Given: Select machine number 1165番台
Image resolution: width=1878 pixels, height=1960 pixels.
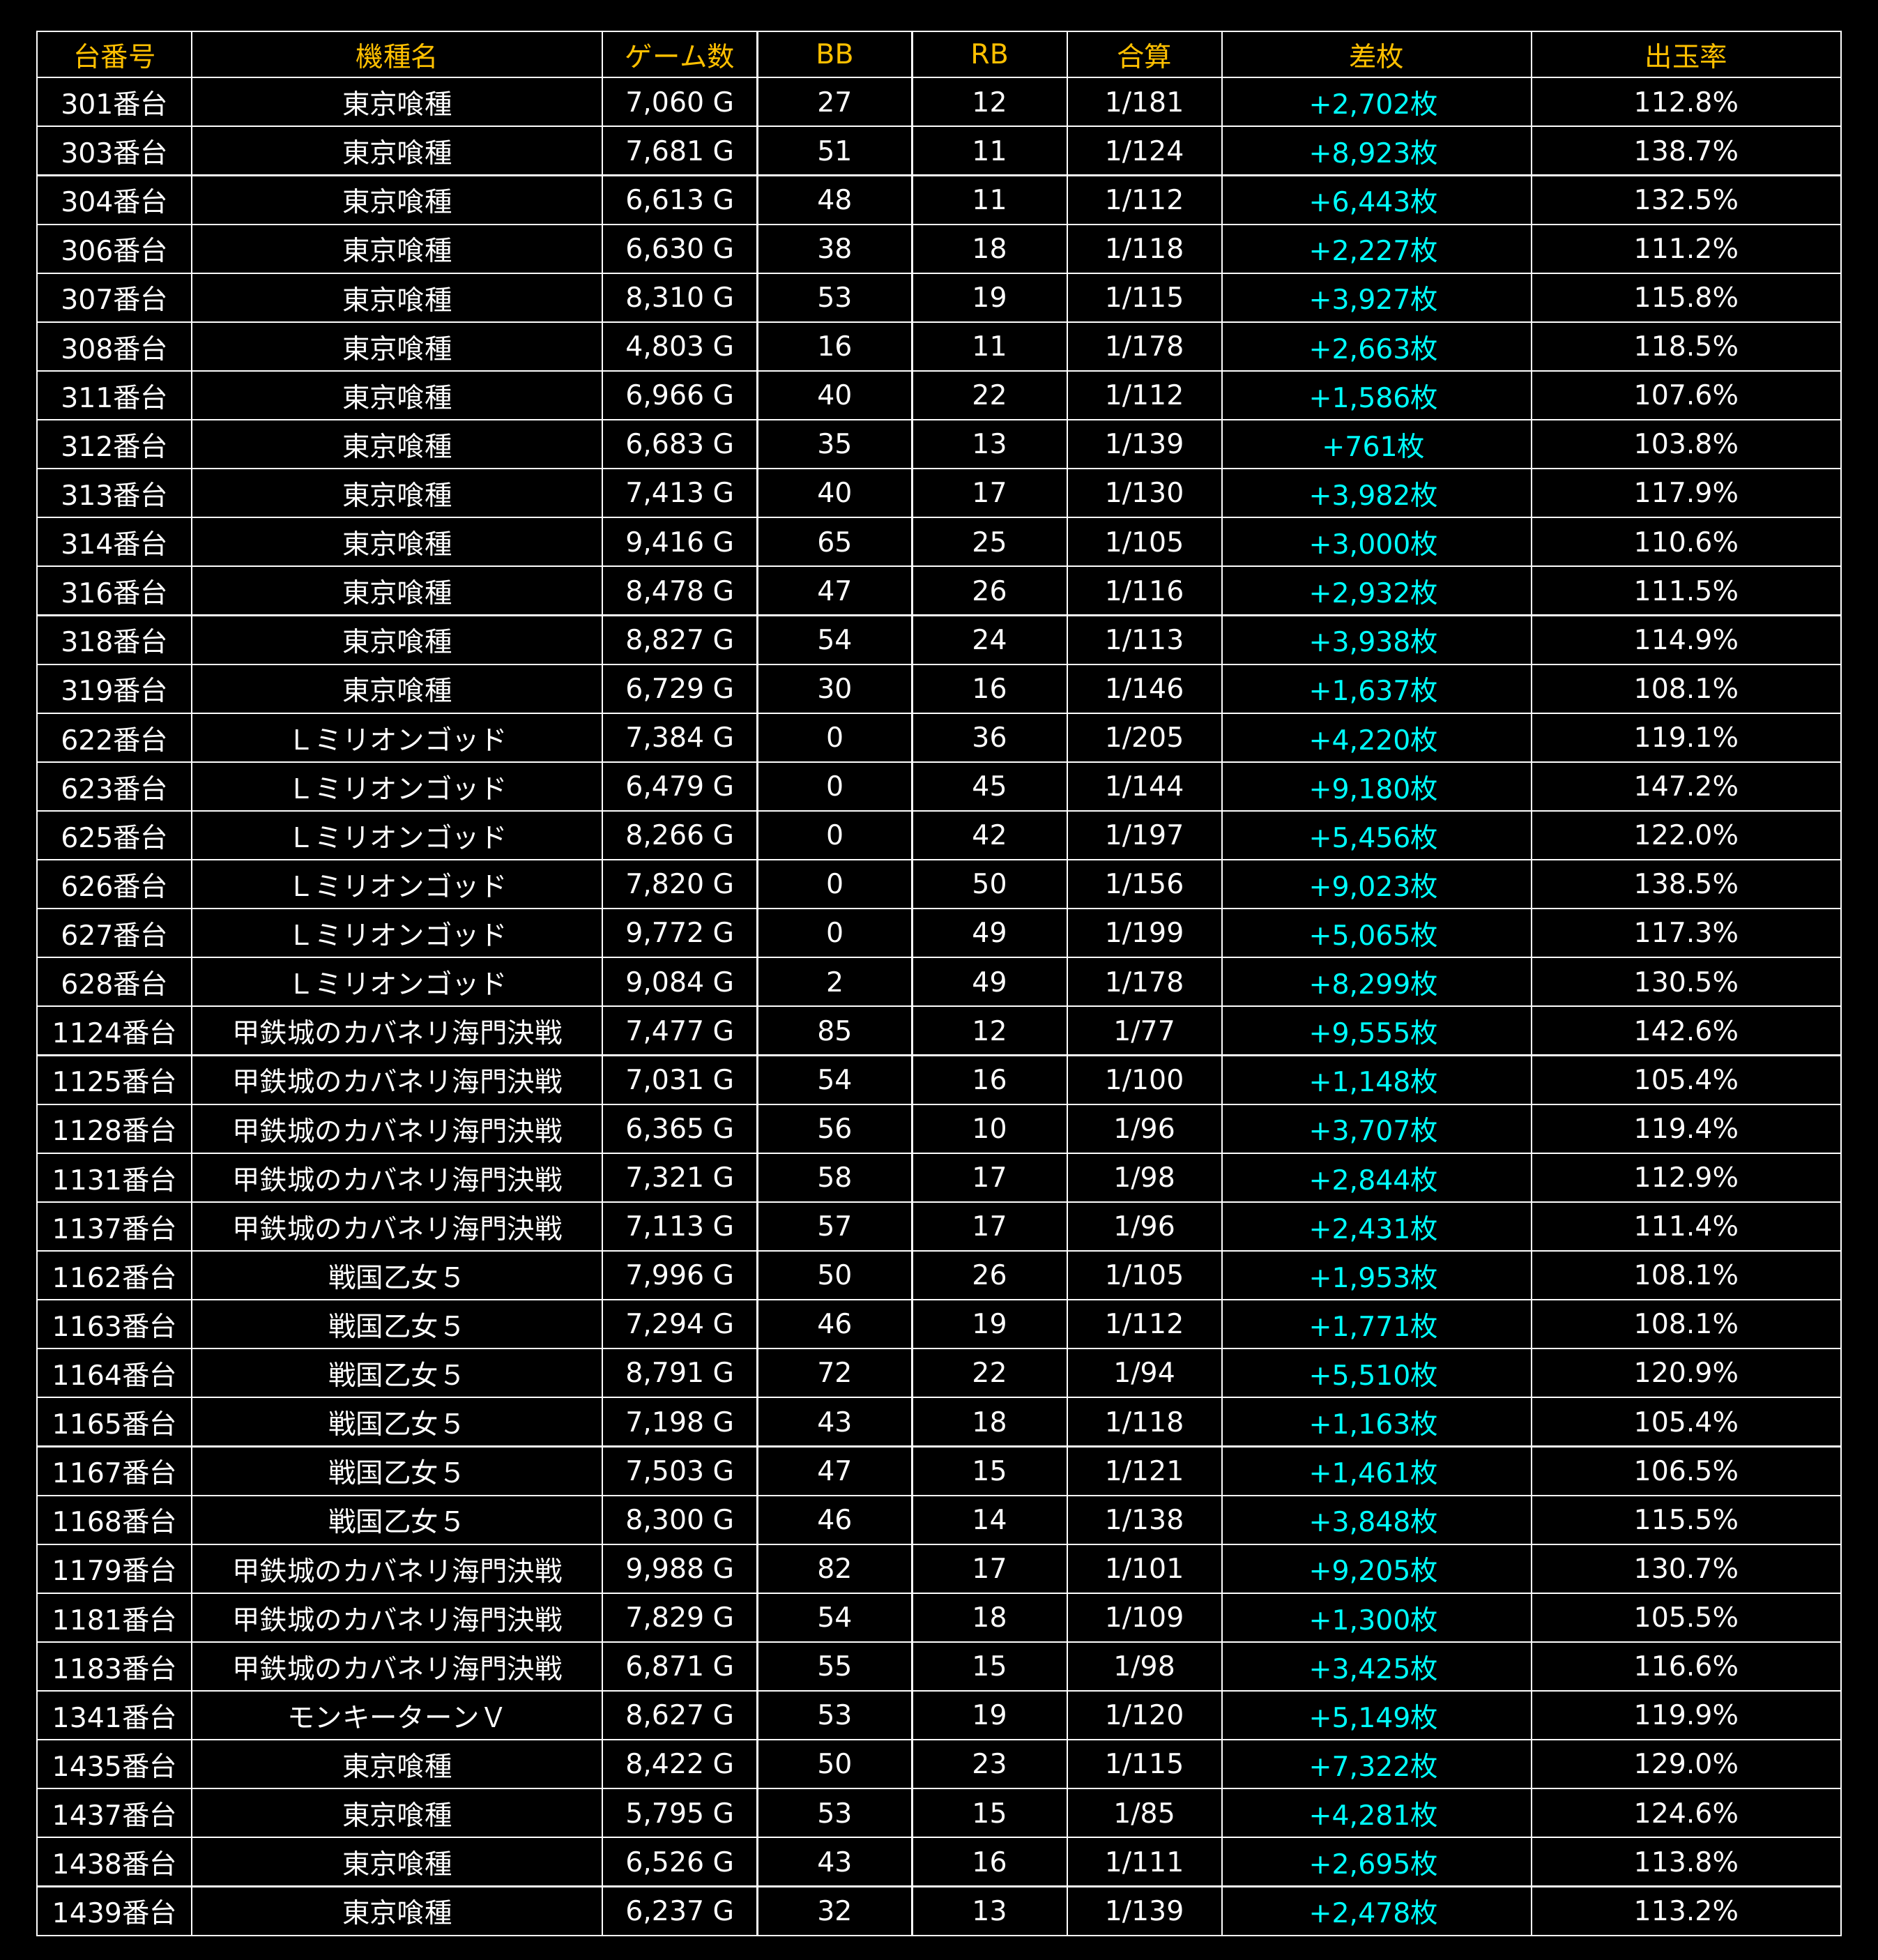Looking at the screenshot, I should click(114, 1423).
